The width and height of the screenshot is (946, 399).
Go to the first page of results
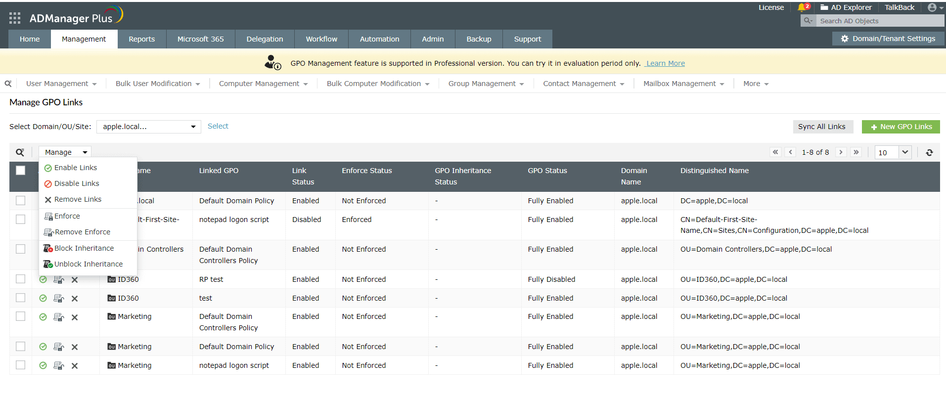point(775,152)
